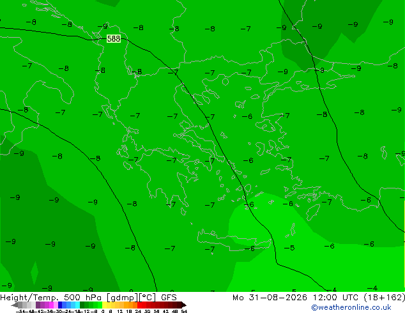Click the bright red legend swatch at 24

tap(139, 305)
